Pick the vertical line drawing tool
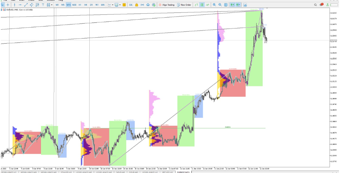 point(14,5)
